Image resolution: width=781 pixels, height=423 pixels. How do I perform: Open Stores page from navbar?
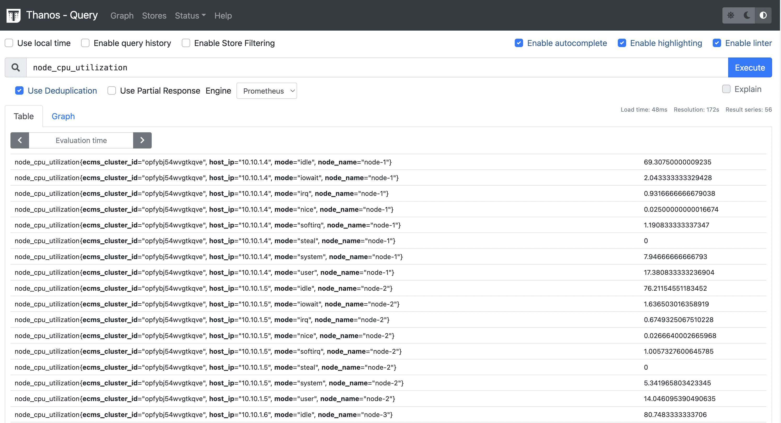(x=154, y=15)
